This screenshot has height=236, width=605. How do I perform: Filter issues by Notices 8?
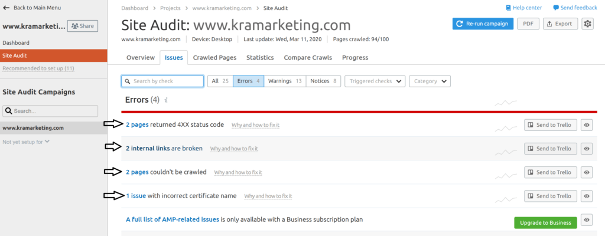point(323,81)
